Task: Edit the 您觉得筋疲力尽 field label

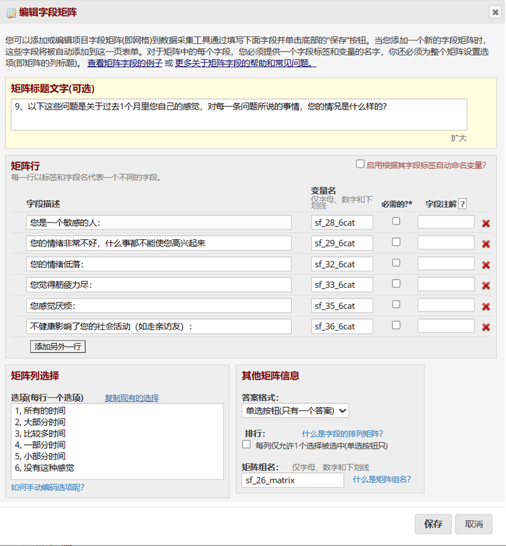Action: click(x=159, y=285)
